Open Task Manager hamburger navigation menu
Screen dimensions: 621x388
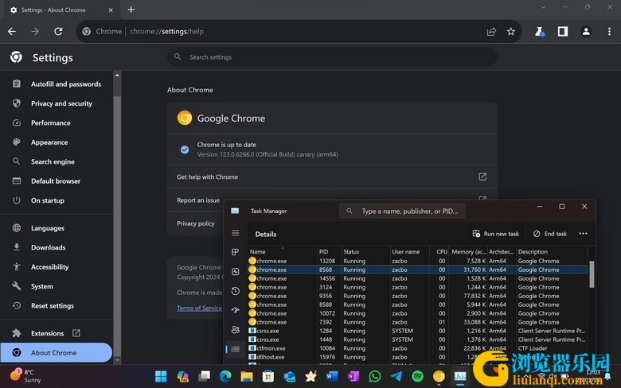pos(235,233)
